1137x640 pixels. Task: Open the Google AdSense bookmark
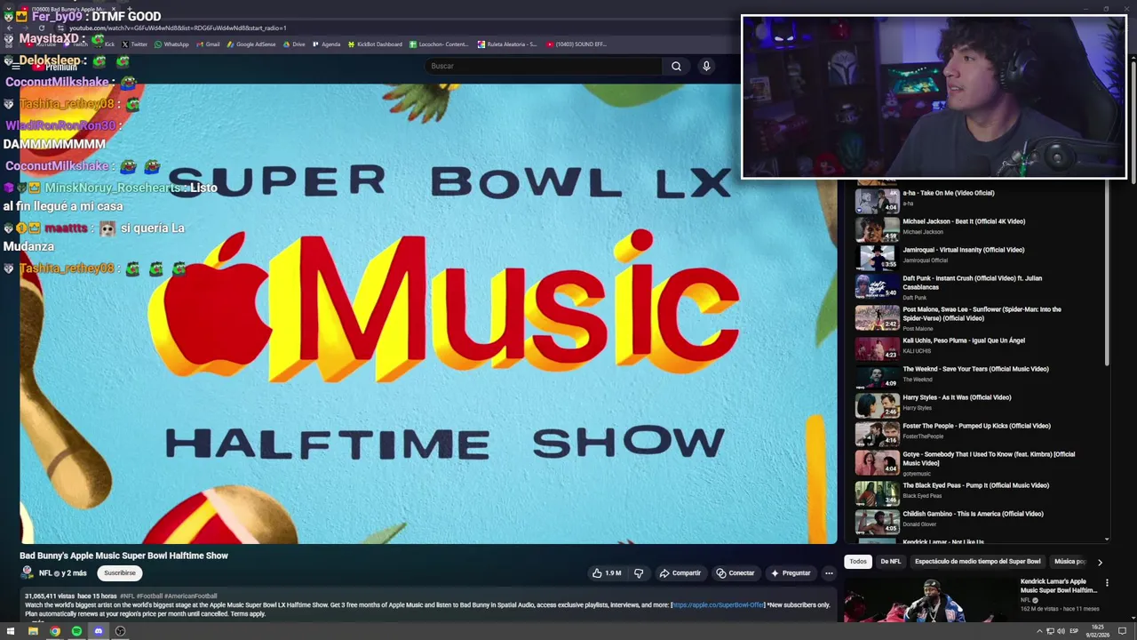point(251,44)
